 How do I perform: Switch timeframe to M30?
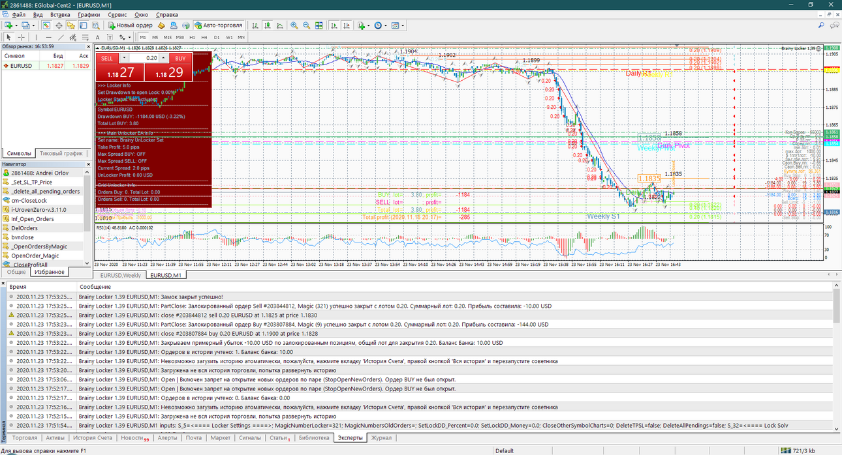[x=180, y=37]
